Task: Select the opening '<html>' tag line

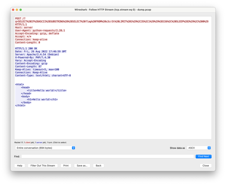Action: click(x=20, y=84)
